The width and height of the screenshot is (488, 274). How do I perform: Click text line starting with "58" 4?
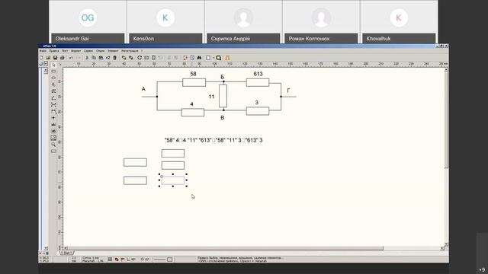tap(213, 140)
